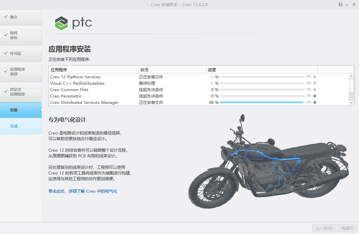Click cancel X for Creo Common Files
The width and height of the screenshot is (359, 234).
[315, 90]
